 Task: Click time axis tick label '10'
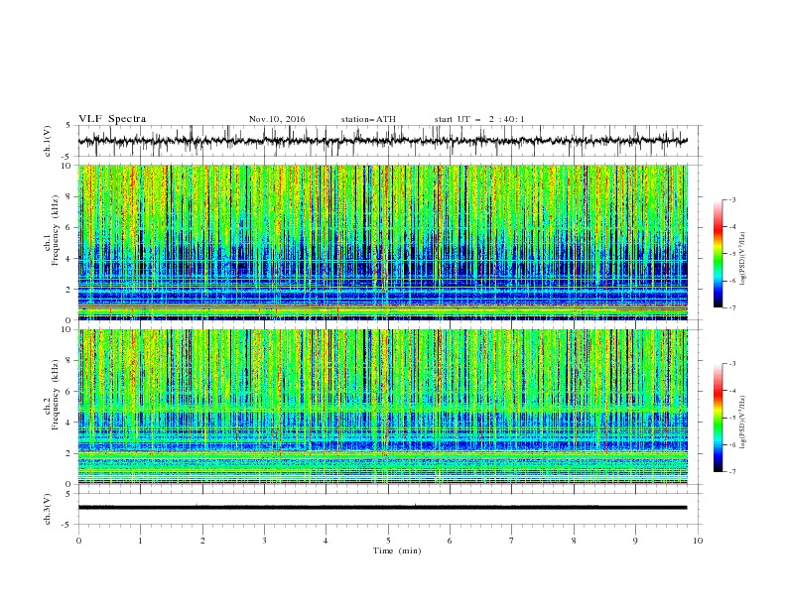point(698,541)
